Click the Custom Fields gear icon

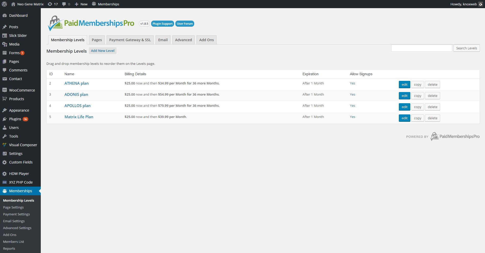5,162
